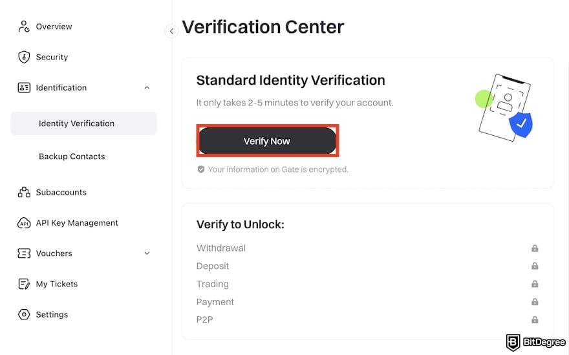Open My Tickets

click(x=57, y=284)
